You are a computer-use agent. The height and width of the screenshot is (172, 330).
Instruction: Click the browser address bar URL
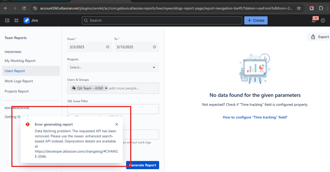pyautogui.click(x=166, y=8)
